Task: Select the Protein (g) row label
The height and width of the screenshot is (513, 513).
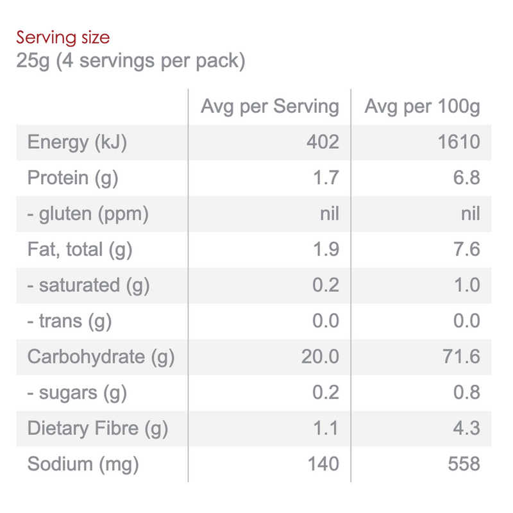Action: coord(72,178)
